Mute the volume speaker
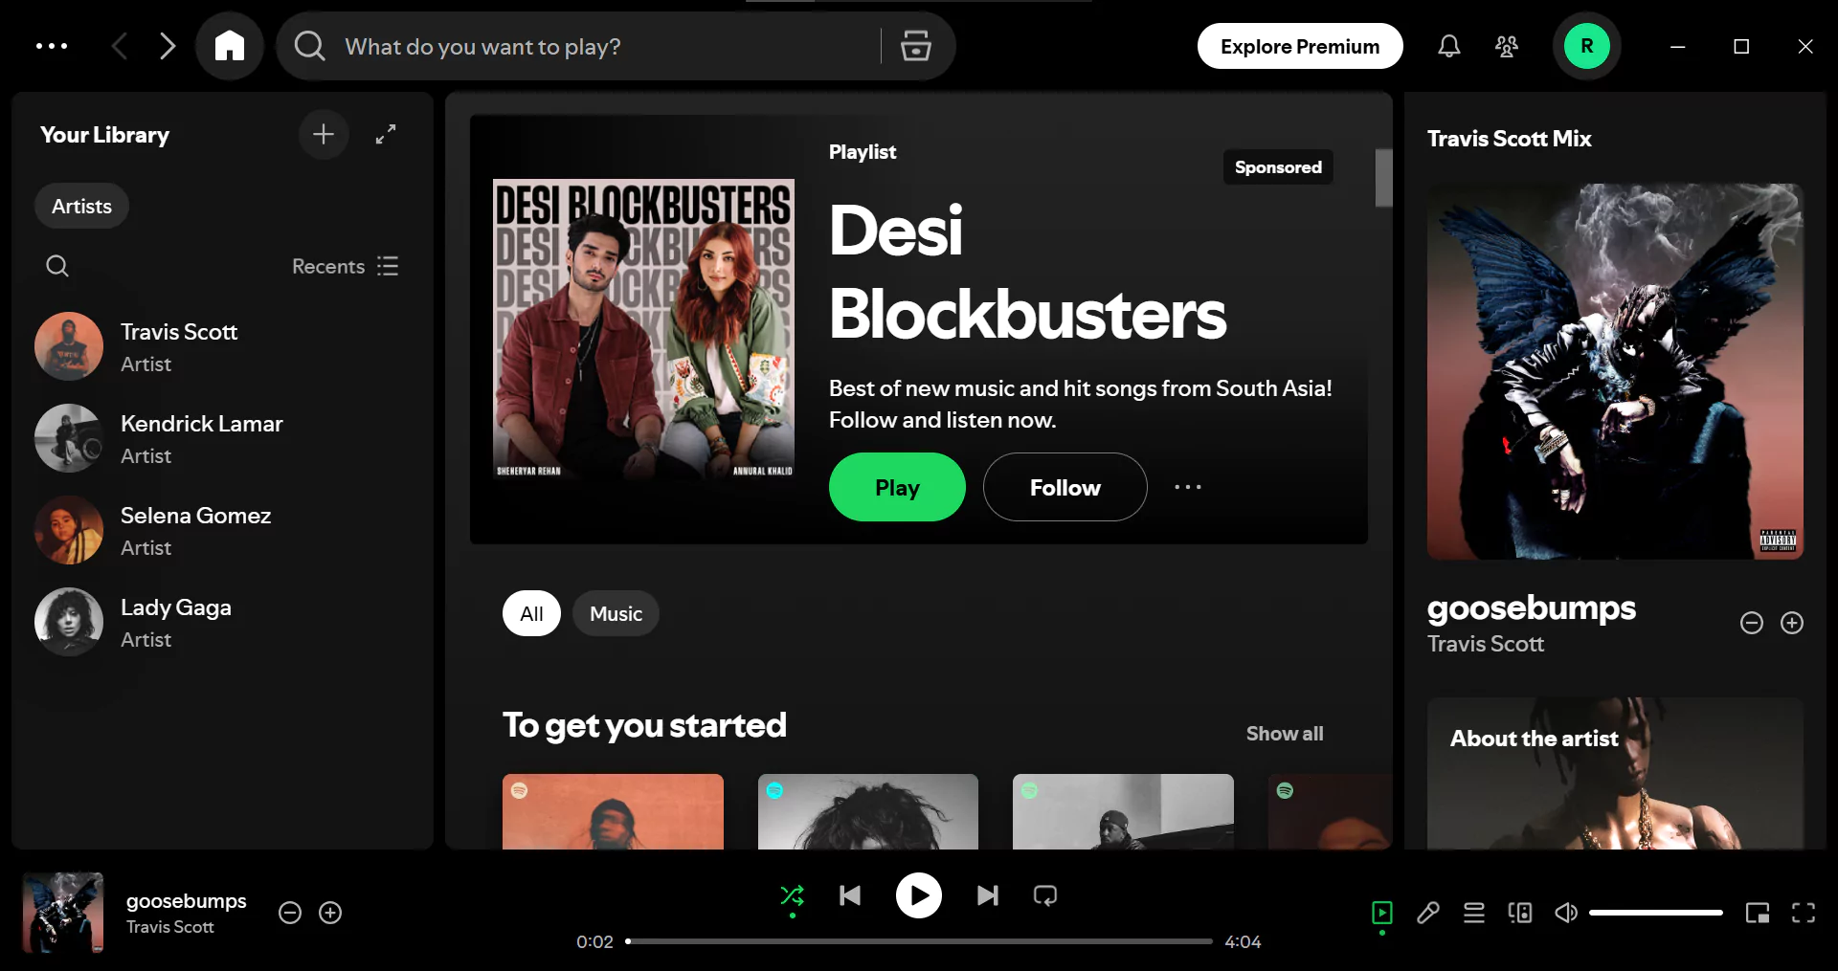 (1566, 913)
